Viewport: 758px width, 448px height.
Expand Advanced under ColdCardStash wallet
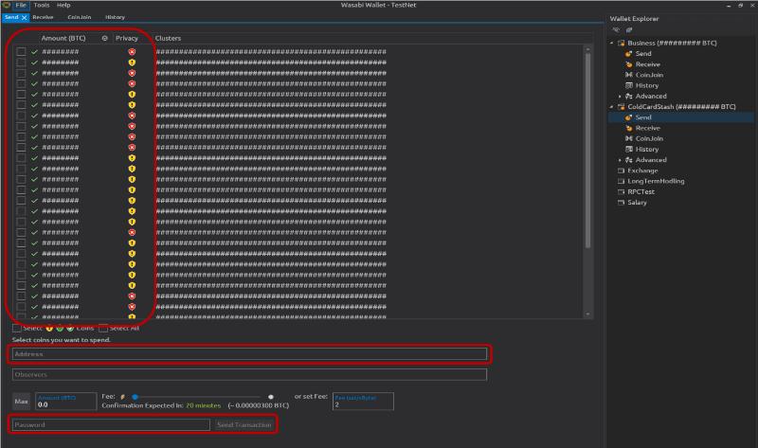point(620,160)
